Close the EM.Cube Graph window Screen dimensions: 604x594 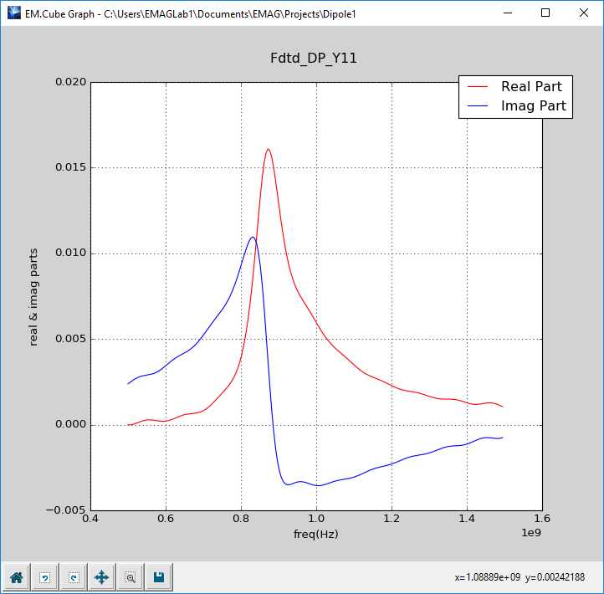[584, 13]
